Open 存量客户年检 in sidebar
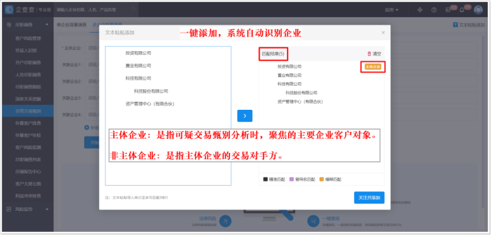491x235 pixels. (x=28, y=135)
